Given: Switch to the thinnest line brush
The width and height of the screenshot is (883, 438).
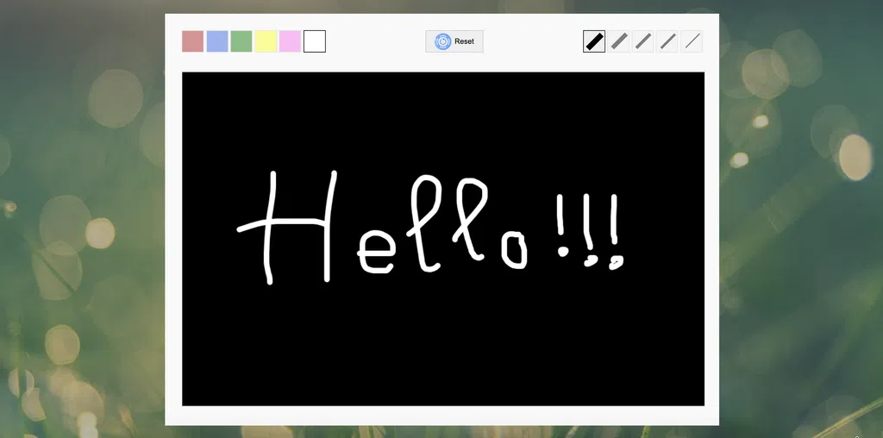Looking at the screenshot, I should coord(692,41).
